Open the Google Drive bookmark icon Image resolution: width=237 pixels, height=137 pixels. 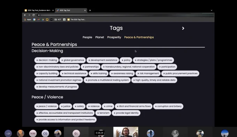[x=43, y=19]
